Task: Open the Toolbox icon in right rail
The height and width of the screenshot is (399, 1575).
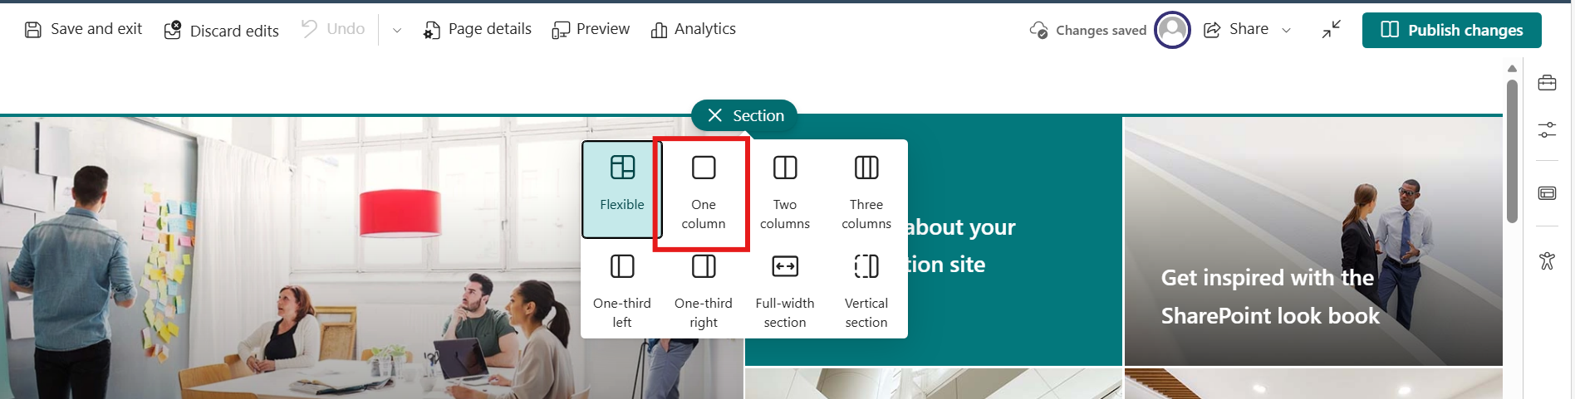Action: point(1547,83)
